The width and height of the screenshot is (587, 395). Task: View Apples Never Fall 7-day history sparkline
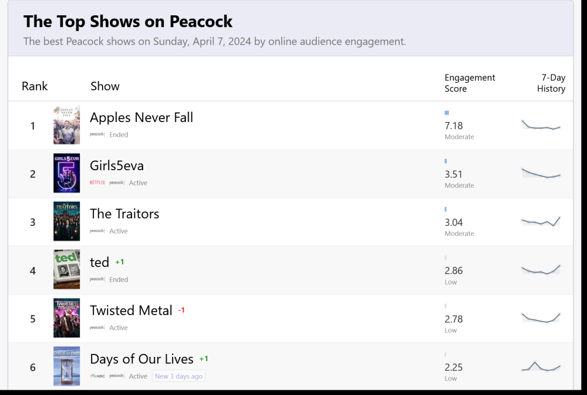point(541,125)
